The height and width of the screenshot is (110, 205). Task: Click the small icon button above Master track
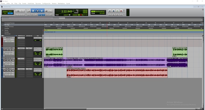pyautogui.click(x=2, y=36)
